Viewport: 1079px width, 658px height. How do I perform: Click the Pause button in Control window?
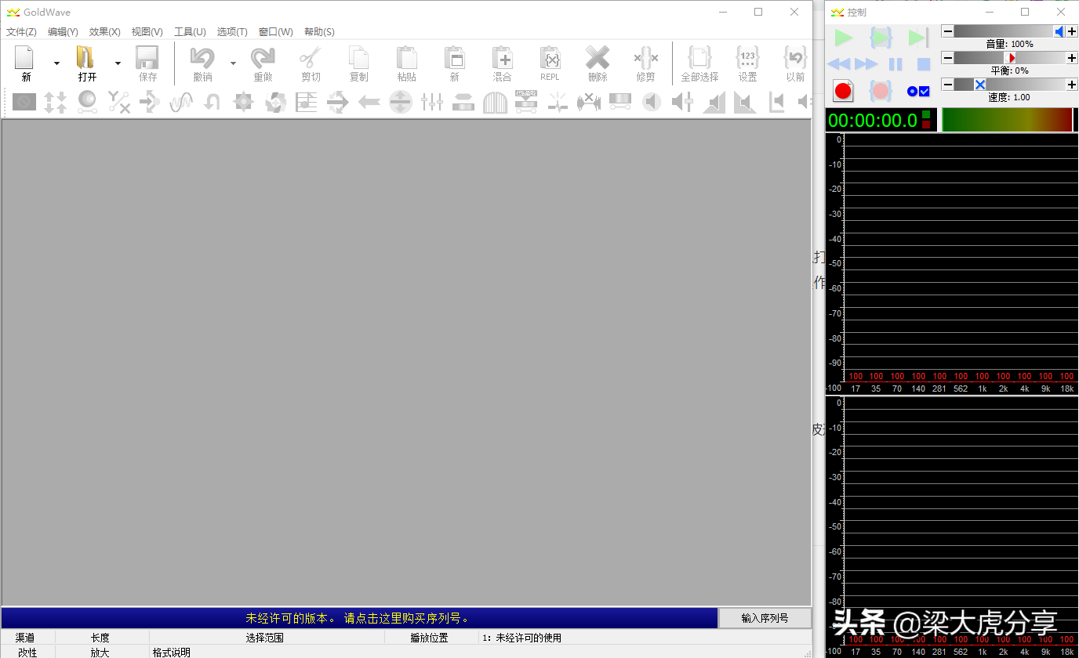point(896,63)
